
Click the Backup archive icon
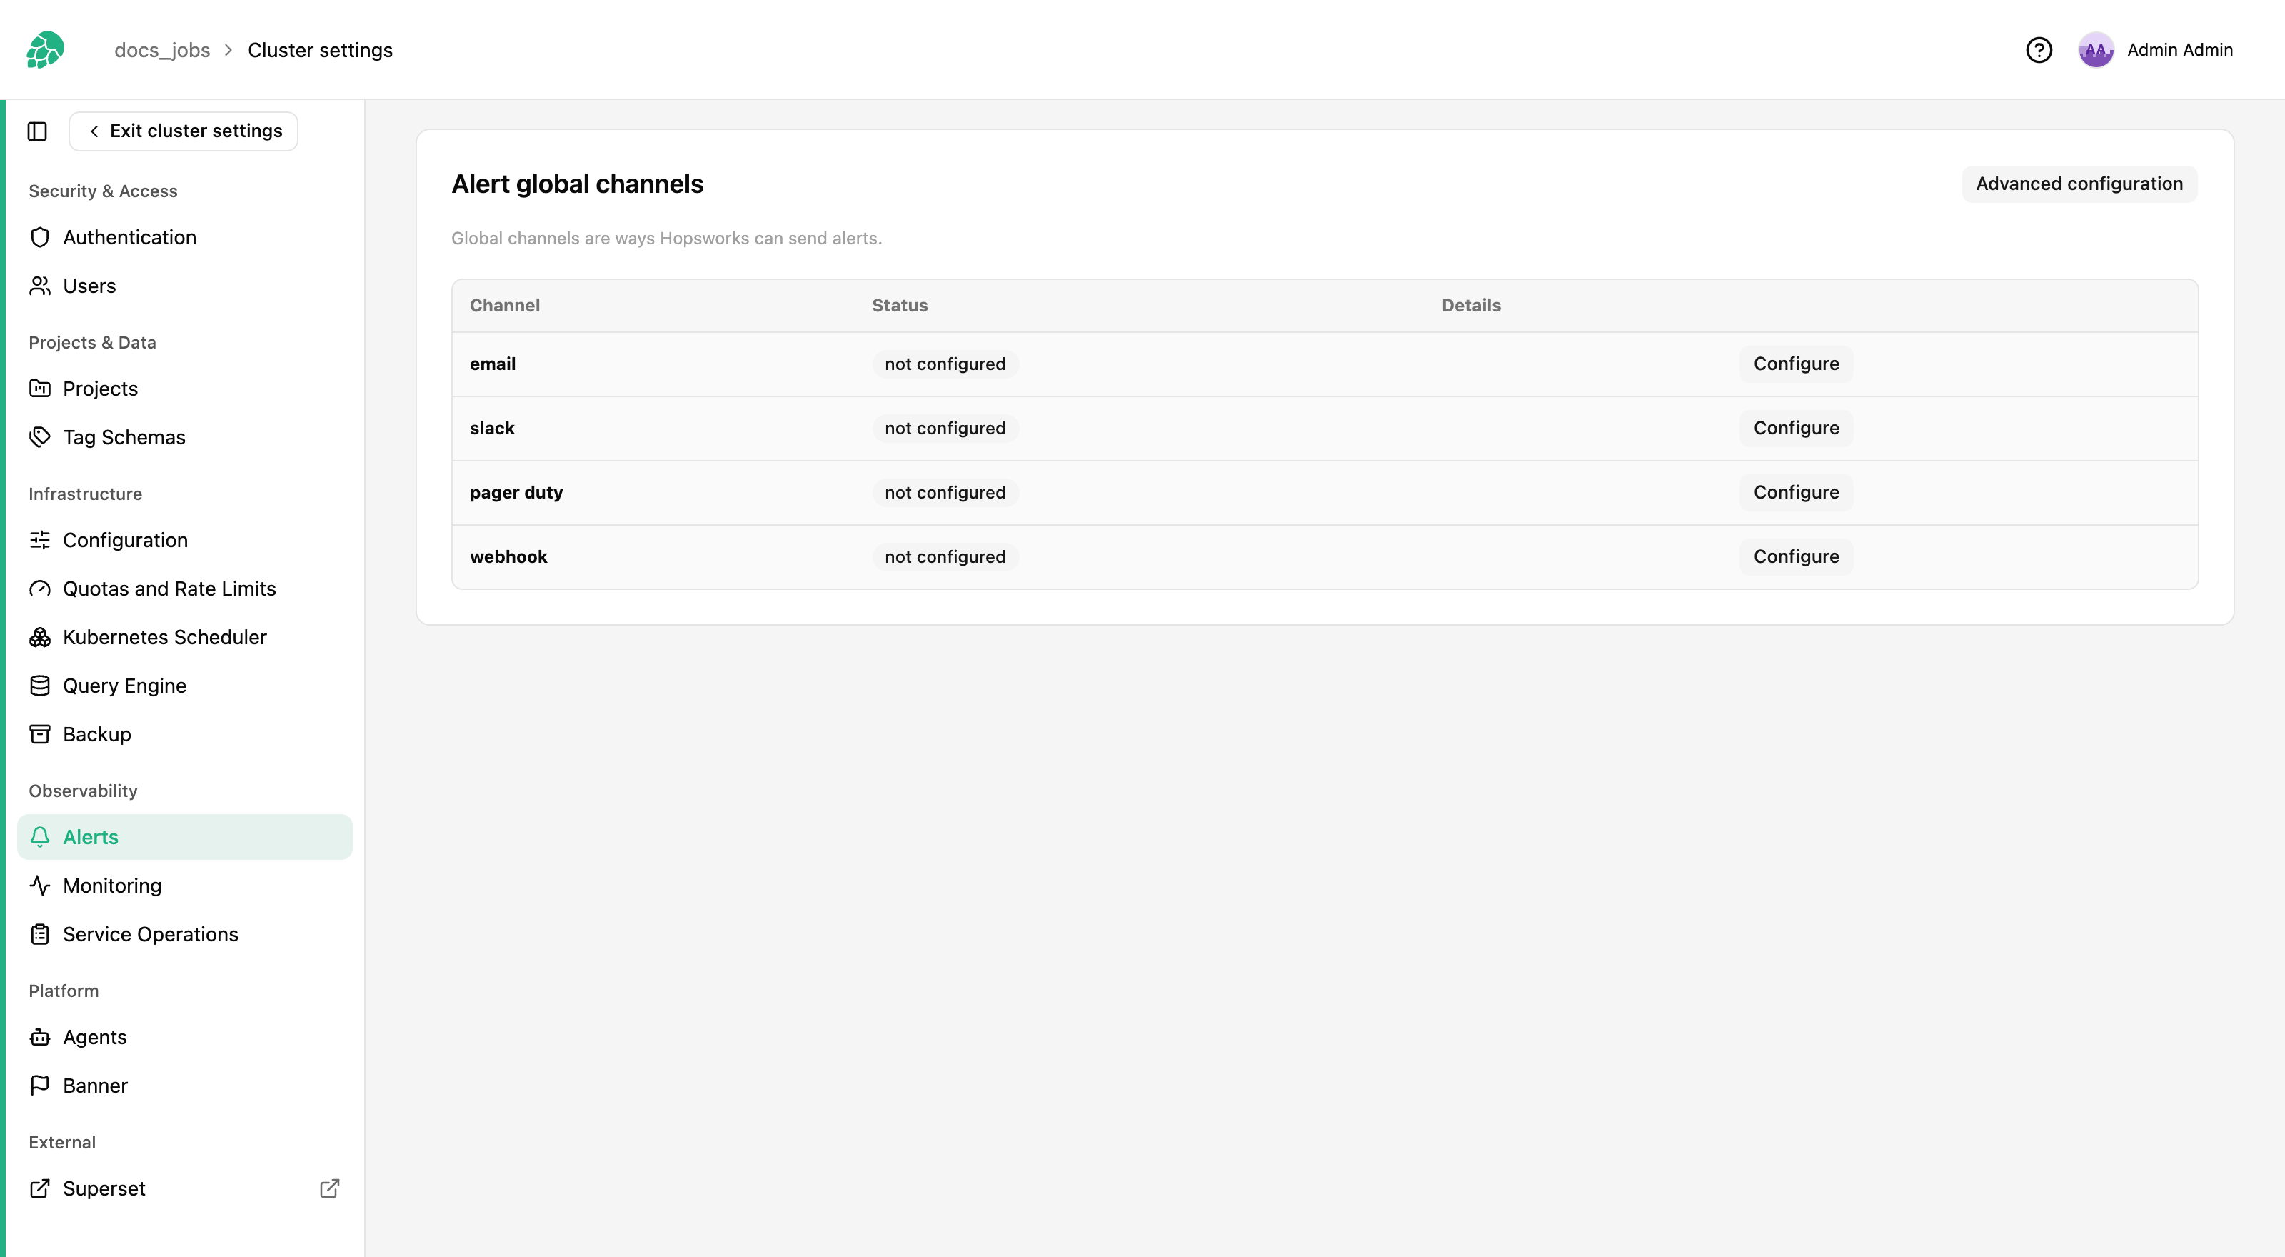click(x=40, y=734)
